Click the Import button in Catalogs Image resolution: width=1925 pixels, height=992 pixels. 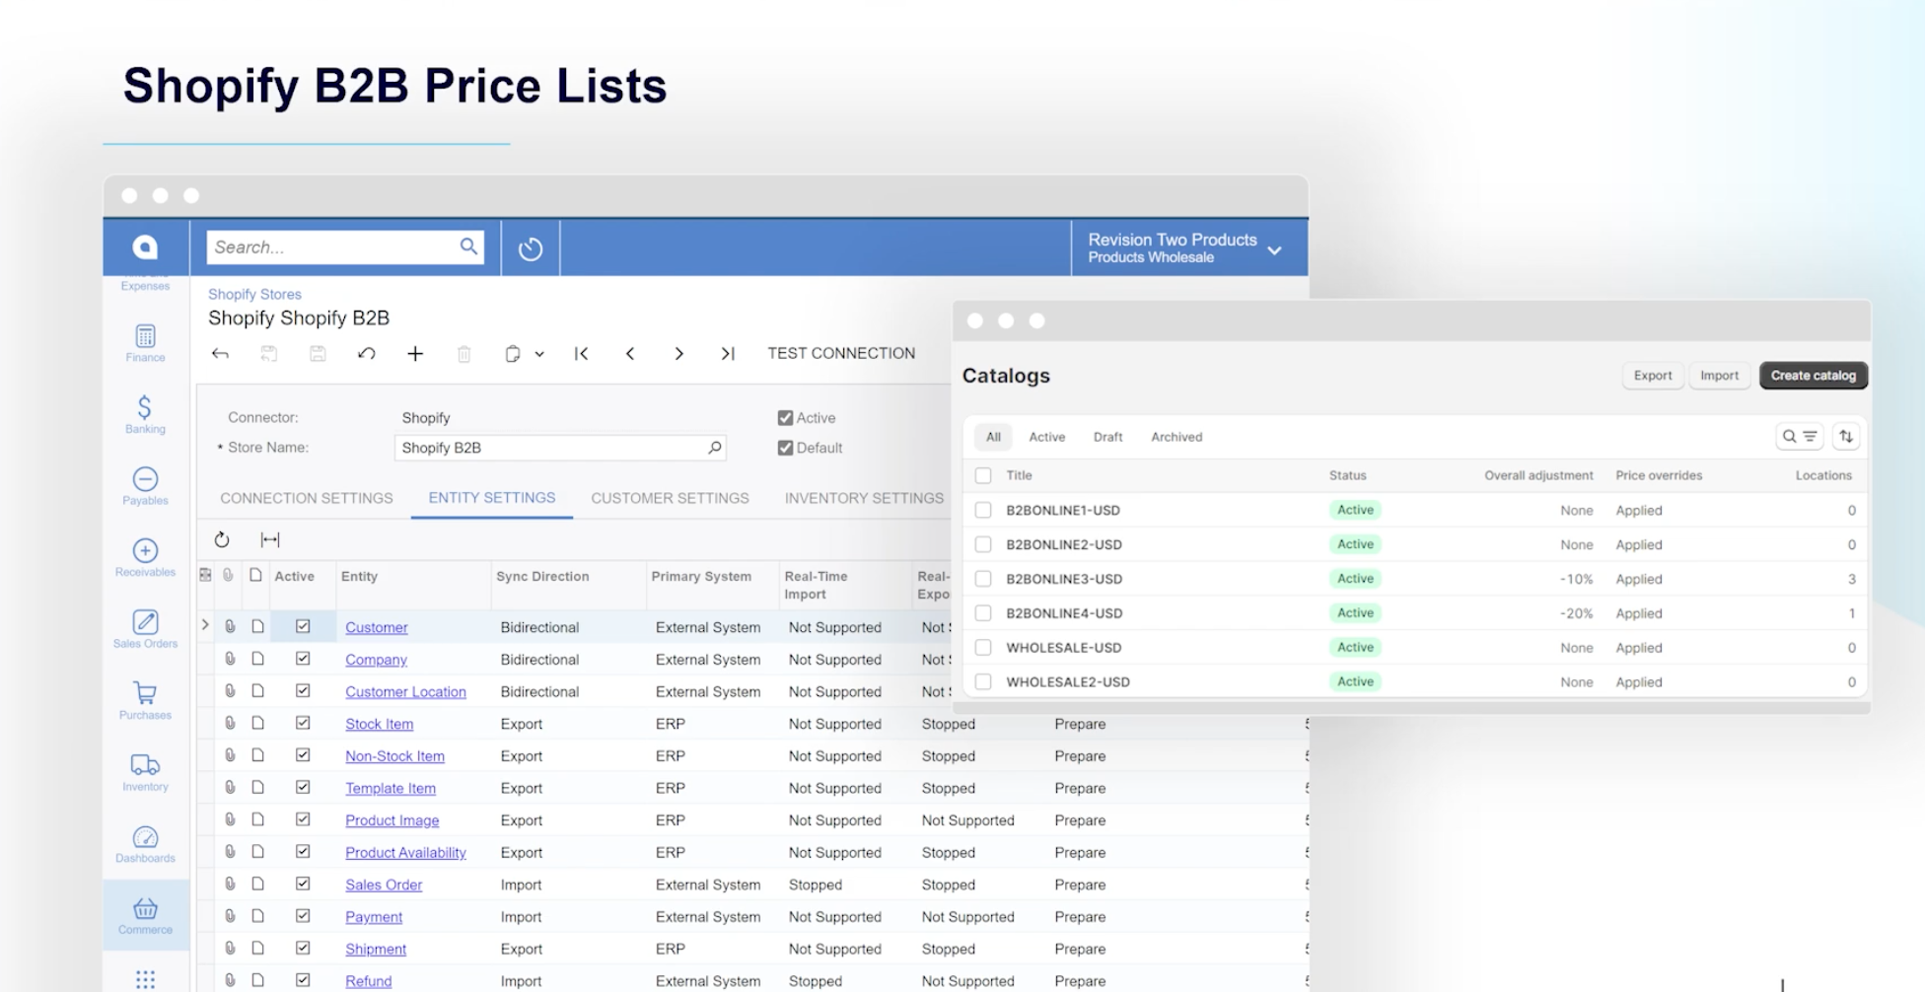[1720, 376]
